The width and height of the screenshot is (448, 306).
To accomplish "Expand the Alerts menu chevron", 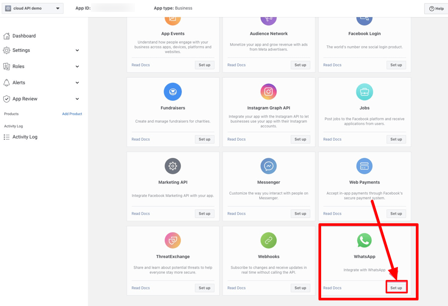I will [77, 83].
